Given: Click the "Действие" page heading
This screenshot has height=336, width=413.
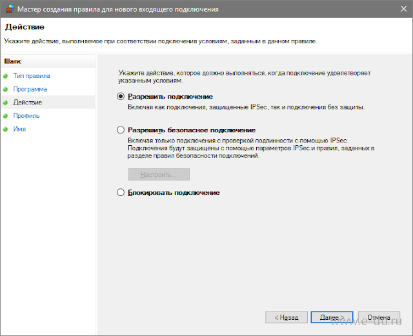Looking at the screenshot, I should coord(25,27).
